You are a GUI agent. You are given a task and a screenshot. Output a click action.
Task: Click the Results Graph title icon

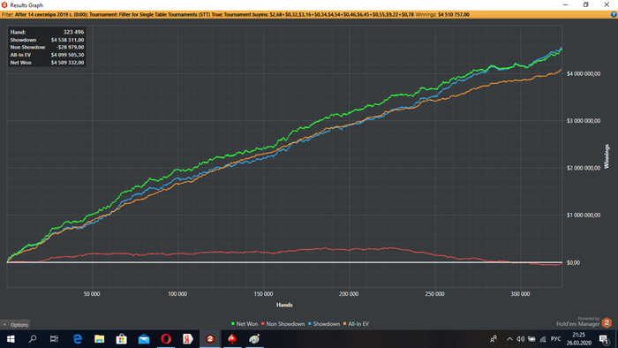[x=4, y=5]
